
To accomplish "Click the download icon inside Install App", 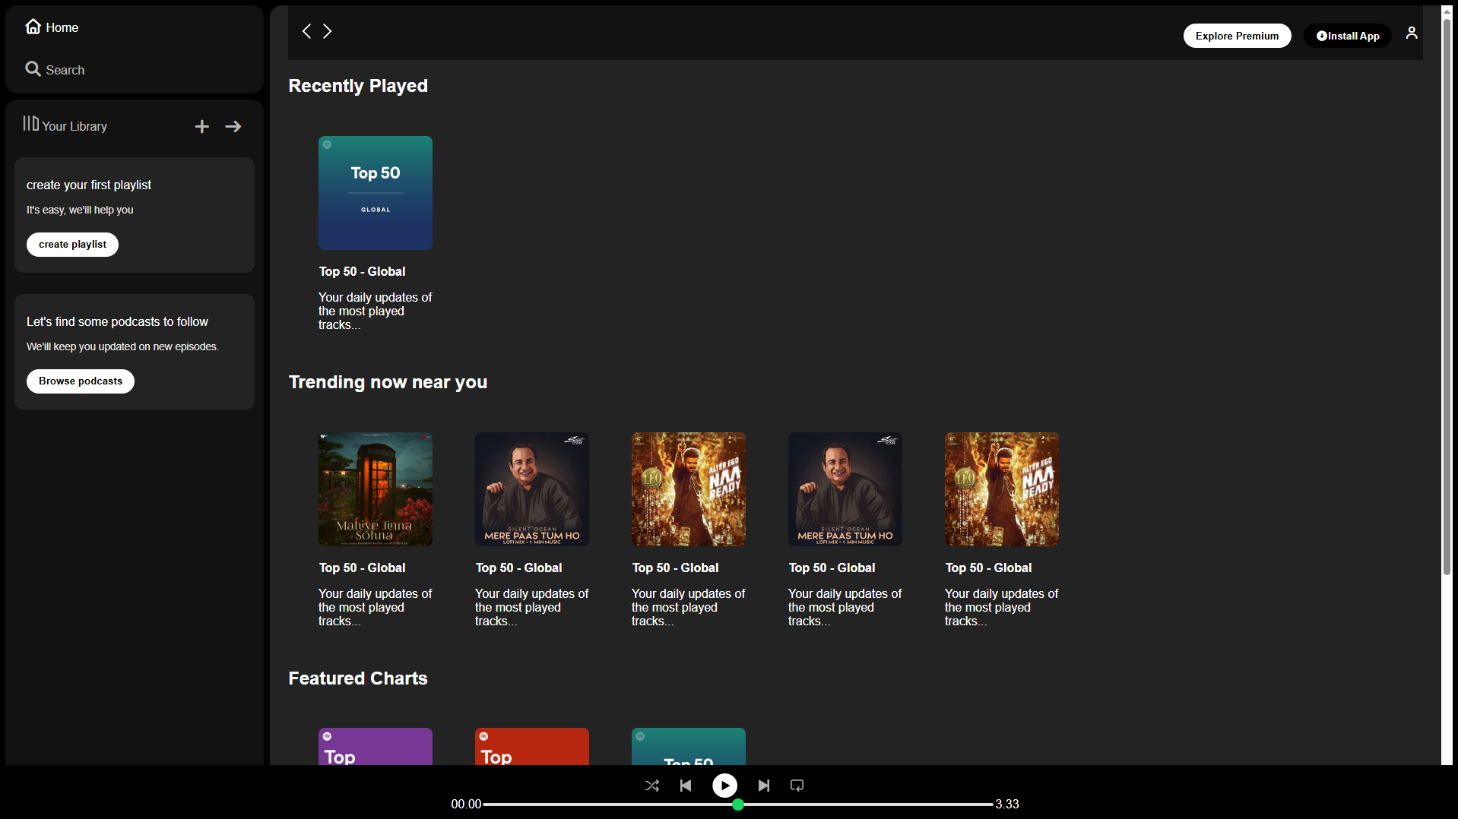I will tap(1321, 36).
